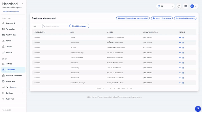Click the Import Customers button

click(162, 18)
